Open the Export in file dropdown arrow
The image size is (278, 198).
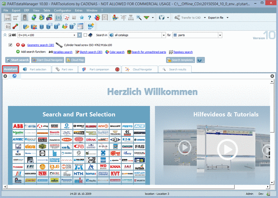pyautogui.click(x=228, y=17)
